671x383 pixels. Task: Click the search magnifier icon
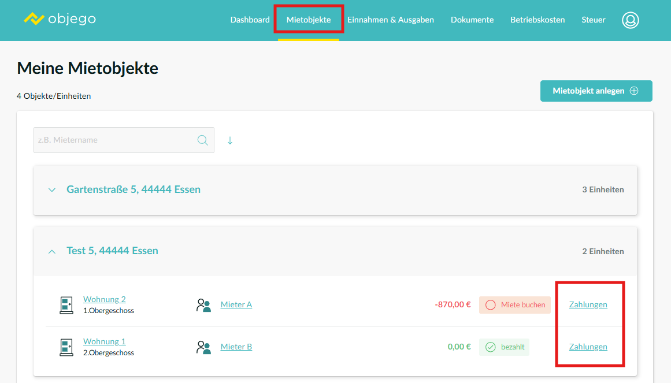tap(203, 140)
